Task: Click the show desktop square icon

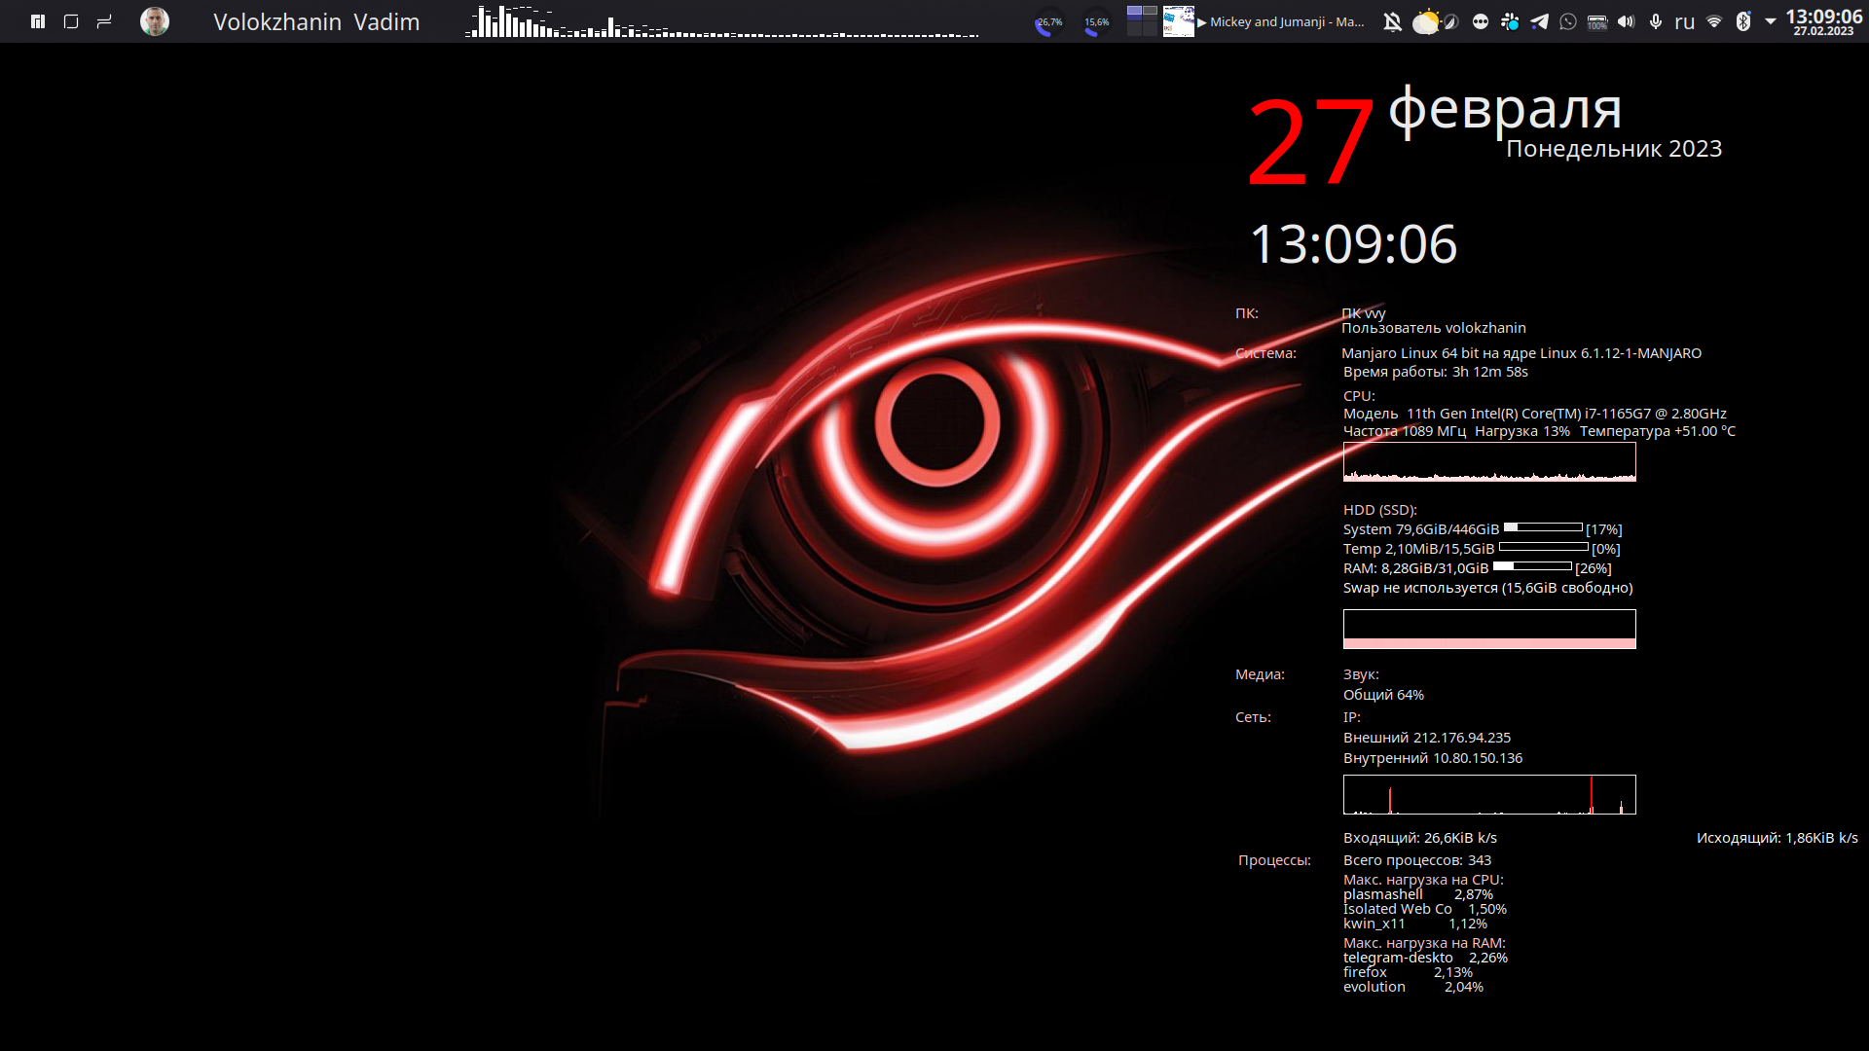Action: click(71, 21)
